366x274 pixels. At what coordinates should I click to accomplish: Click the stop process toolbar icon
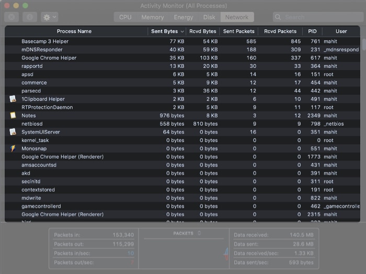pyautogui.click(x=12, y=17)
